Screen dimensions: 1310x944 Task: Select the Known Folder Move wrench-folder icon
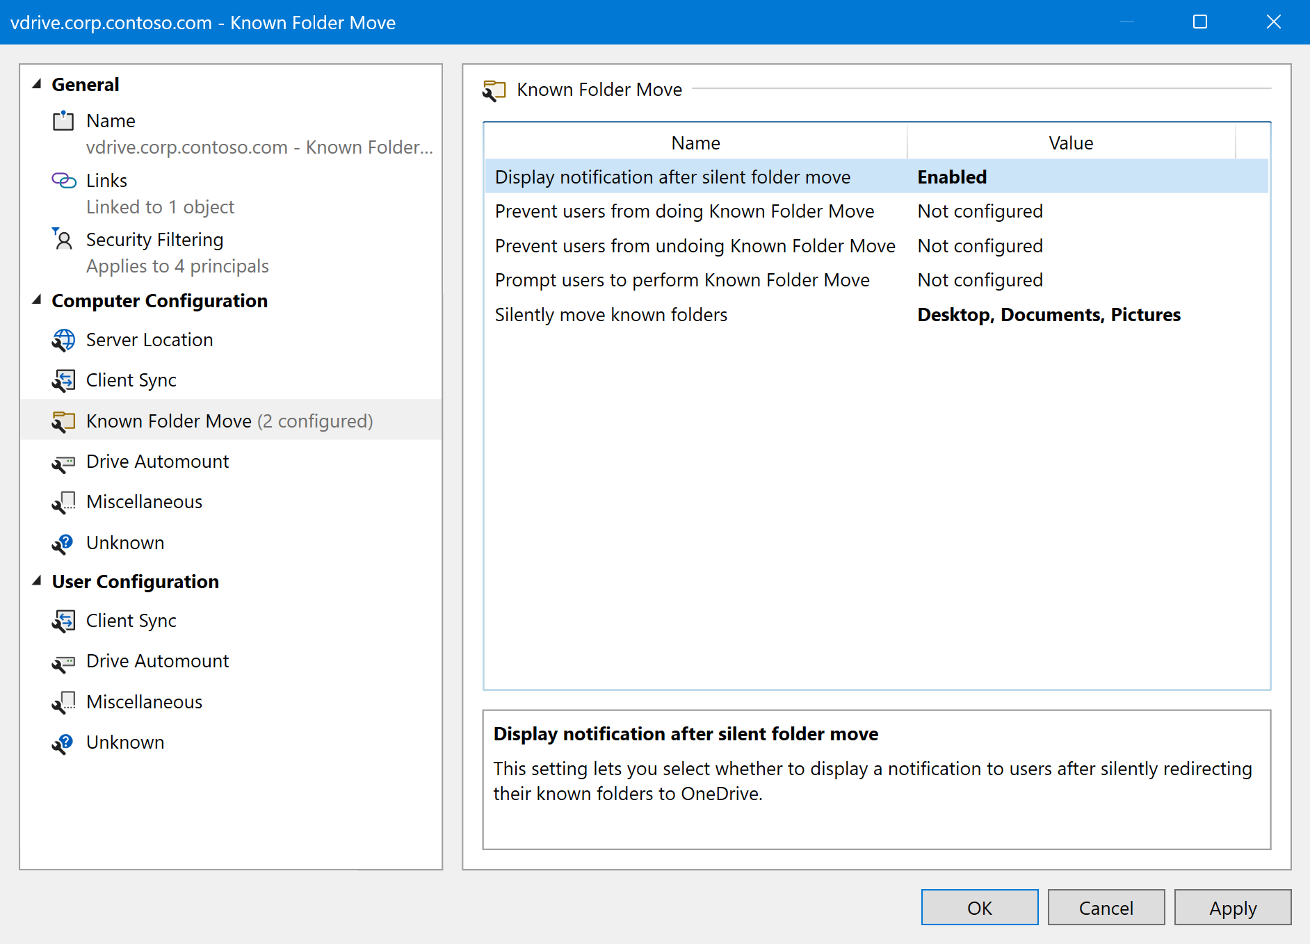[x=64, y=421]
